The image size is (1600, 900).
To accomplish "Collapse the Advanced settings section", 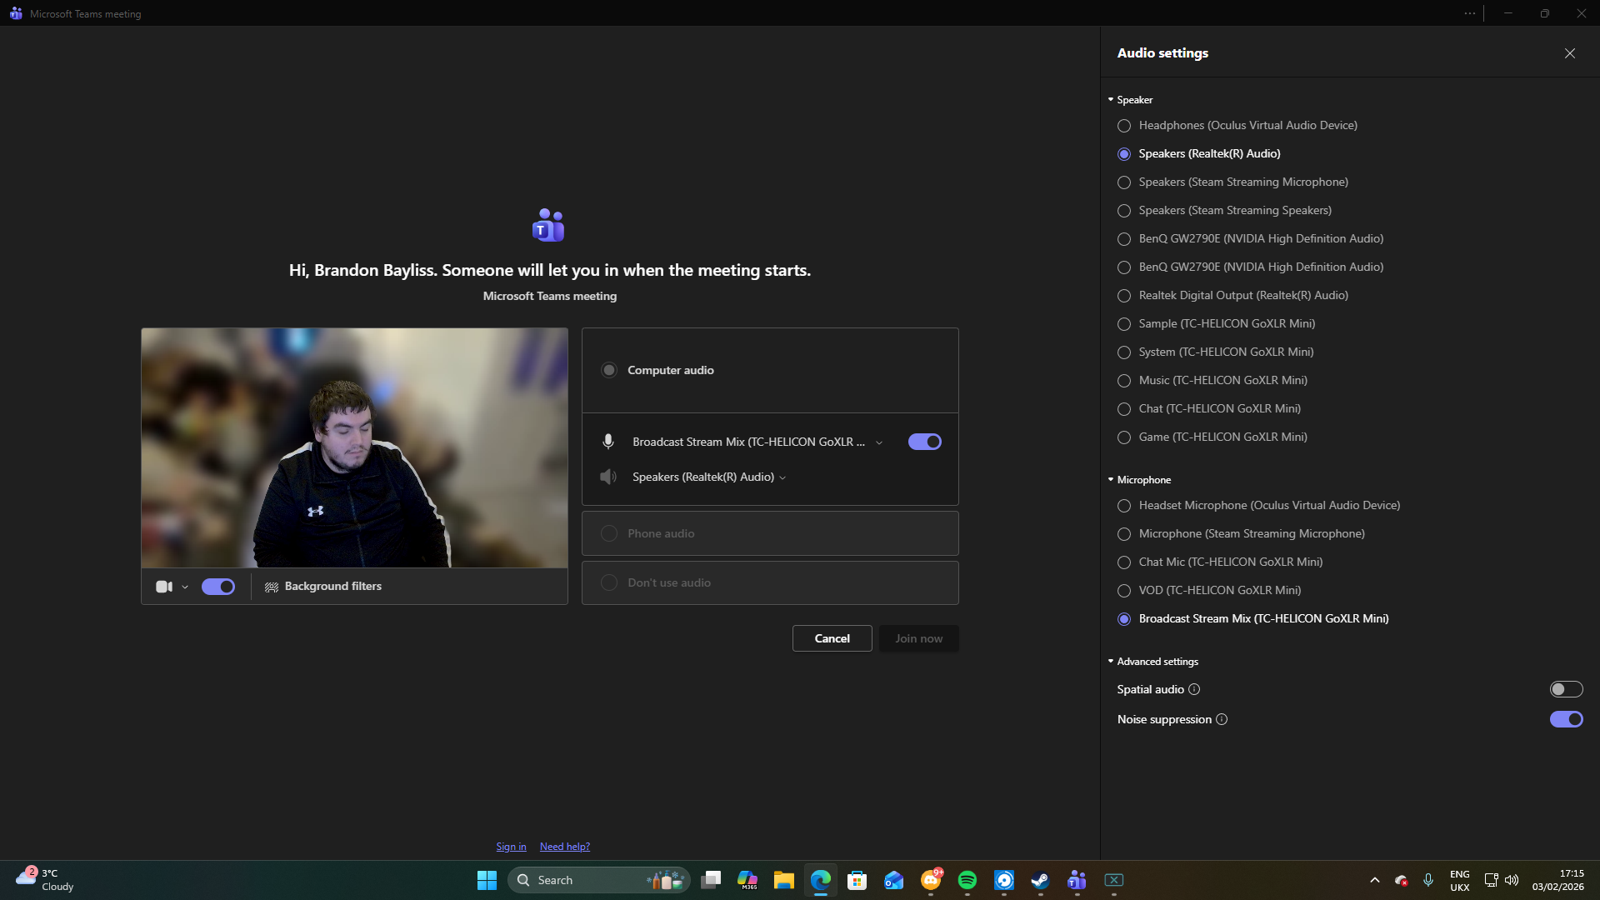I will 1111,662.
